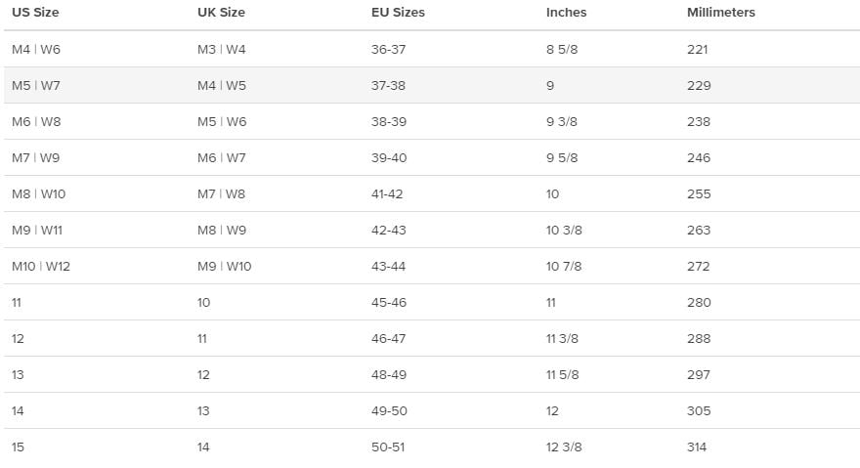Select the 297 millimeters cell
The image size is (860, 468).
[698, 375]
